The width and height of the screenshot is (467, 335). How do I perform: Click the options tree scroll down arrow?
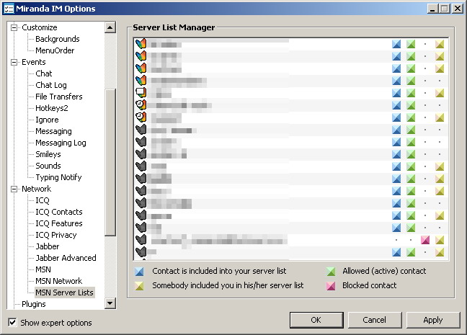point(110,303)
